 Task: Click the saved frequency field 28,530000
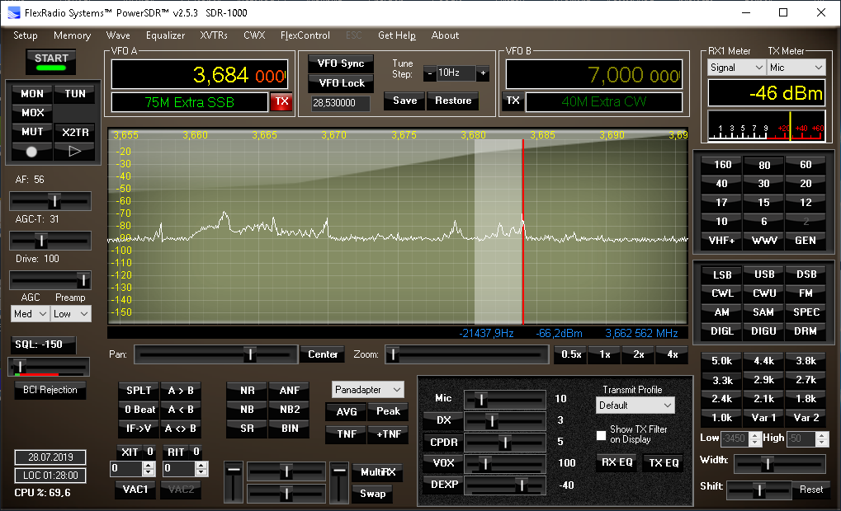(x=341, y=103)
